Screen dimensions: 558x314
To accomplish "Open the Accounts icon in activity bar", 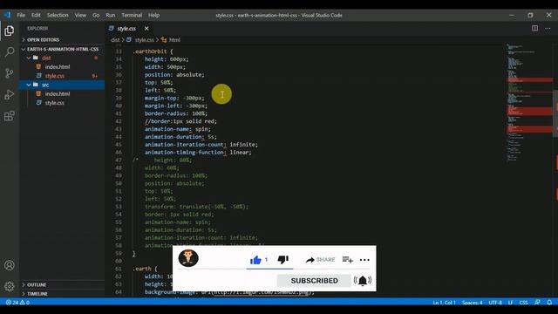I will pyautogui.click(x=10, y=265).
